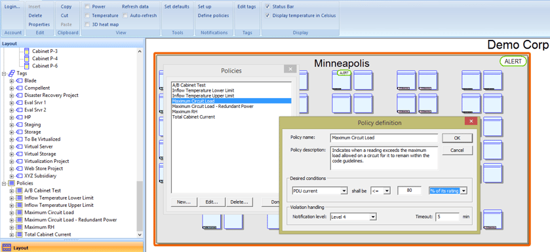The image size is (550, 252).
Task: Click Cancel in Policy definition dialog
Action: click(x=457, y=151)
